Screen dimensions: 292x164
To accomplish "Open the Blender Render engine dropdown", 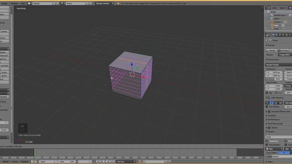I will (104, 3).
